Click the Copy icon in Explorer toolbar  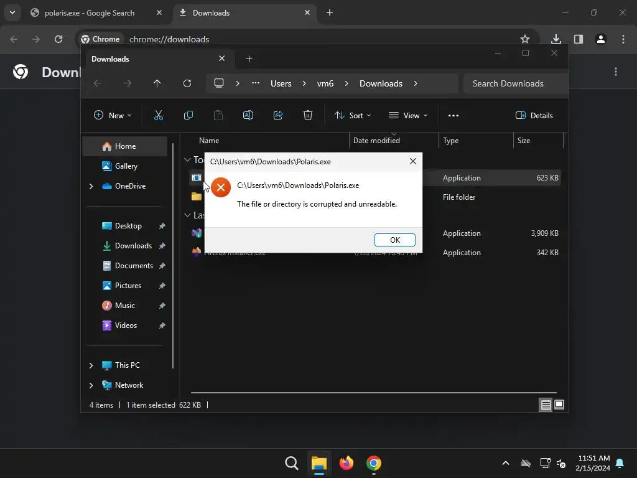188,115
